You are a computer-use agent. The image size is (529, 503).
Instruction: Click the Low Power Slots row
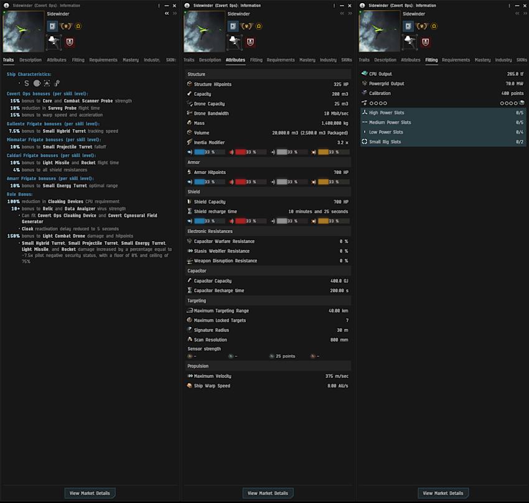pos(443,132)
